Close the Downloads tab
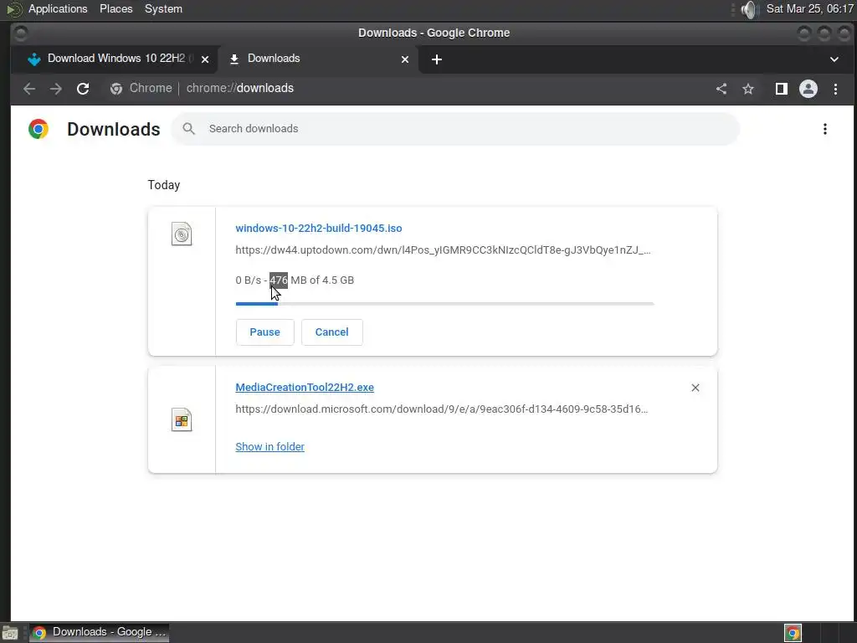 (x=405, y=59)
